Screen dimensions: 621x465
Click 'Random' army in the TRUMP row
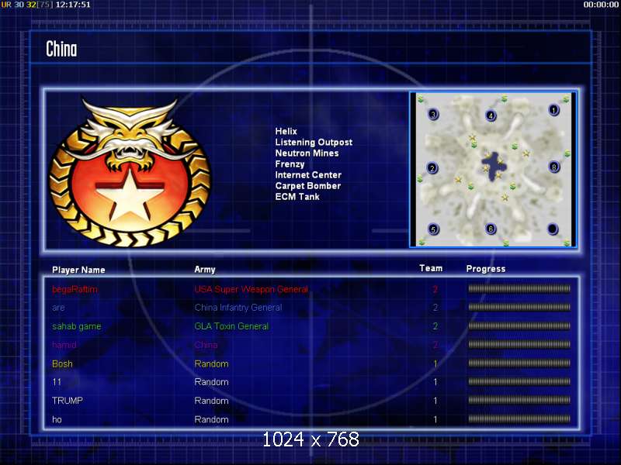(211, 401)
